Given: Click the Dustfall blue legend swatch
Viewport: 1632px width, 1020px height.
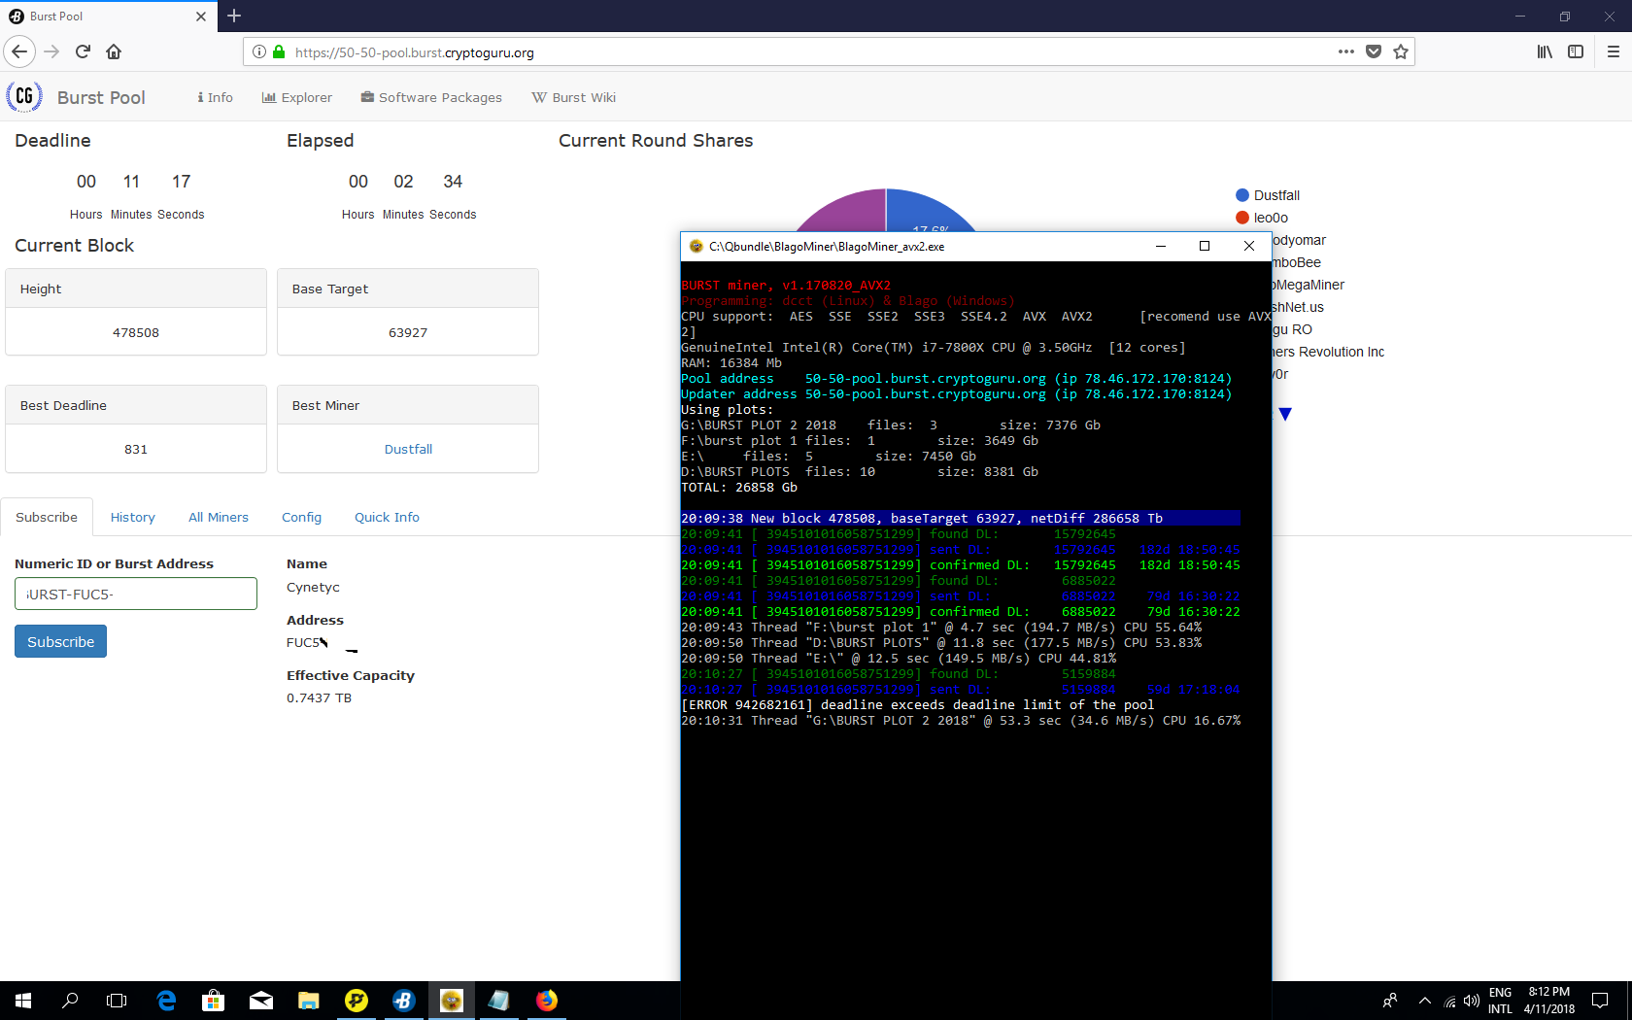Looking at the screenshot, I should (x=1241, y=195).
